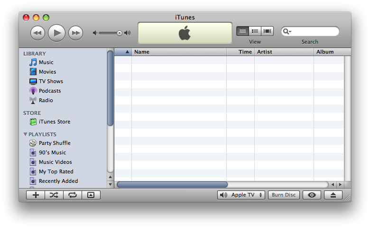The height and width of the screenshot is (228, 370).
Task: Click the Burn Disc button
Action: [284, 195]
